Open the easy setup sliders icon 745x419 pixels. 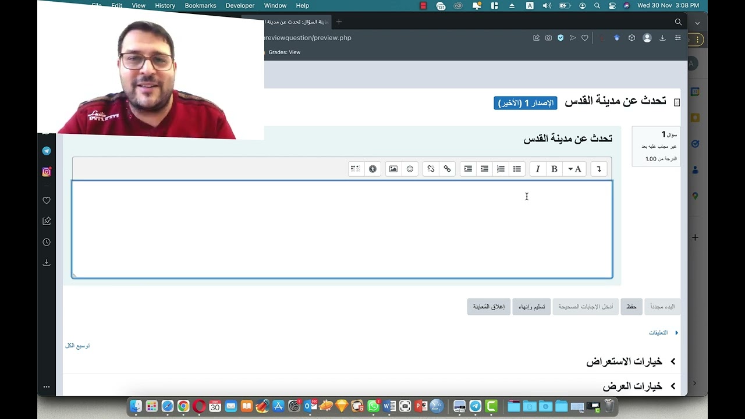point(678,38)
